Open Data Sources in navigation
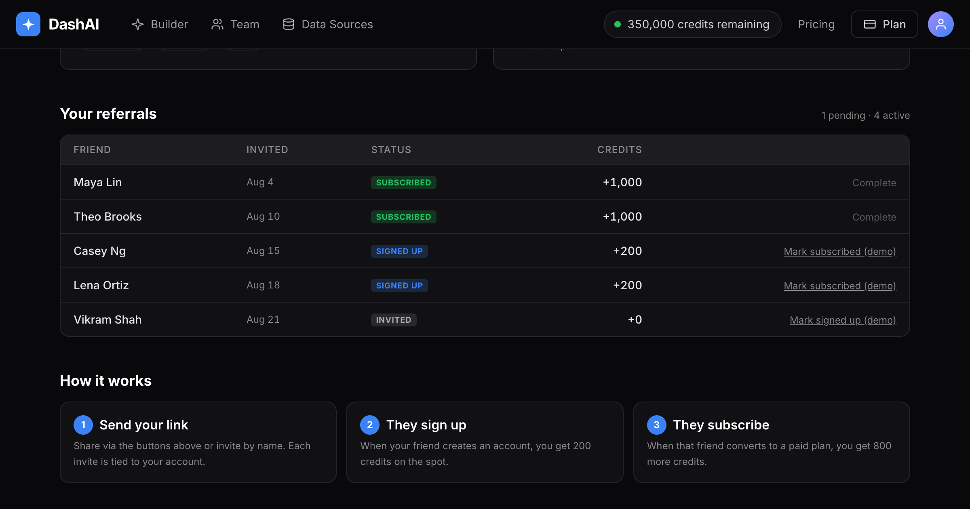The height and width of the screenshot is (509, 970). 328,24
